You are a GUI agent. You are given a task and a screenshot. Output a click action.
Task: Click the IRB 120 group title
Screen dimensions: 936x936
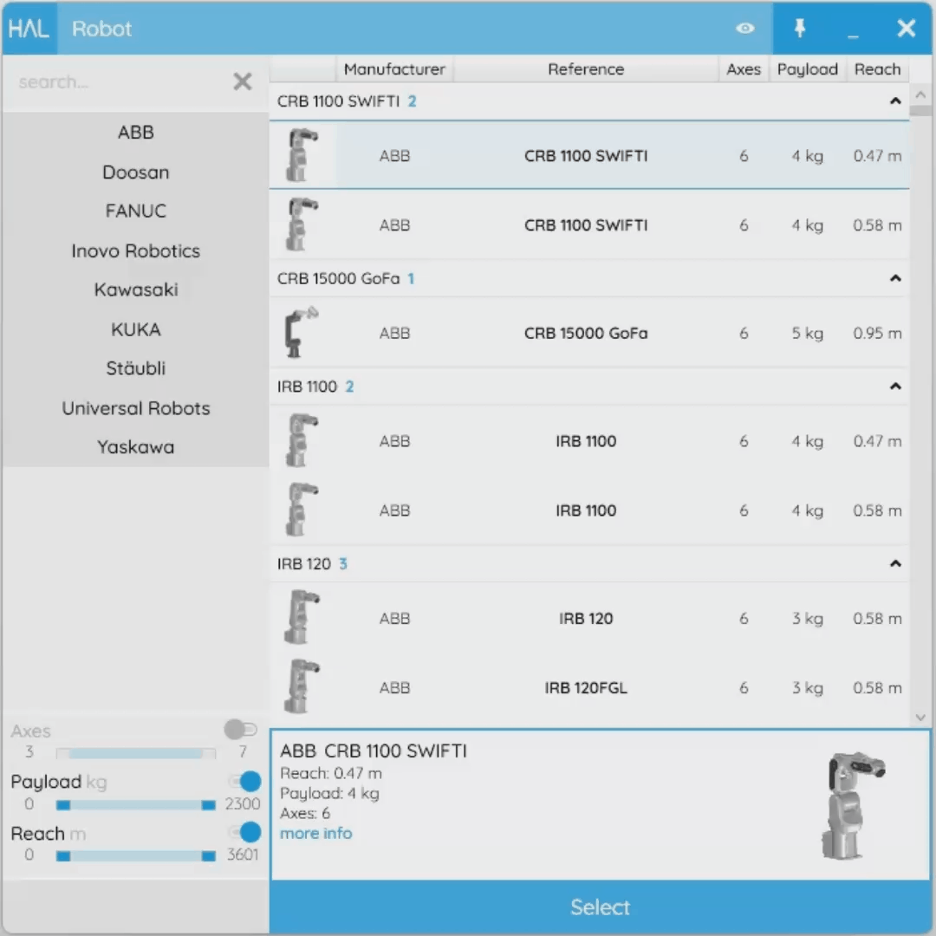pyautogui.click(x=303, y=563)
